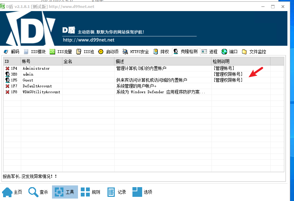Select the WDAGUtilityAccount row
Screen dimensions: 294x201
tap(144, 92)
